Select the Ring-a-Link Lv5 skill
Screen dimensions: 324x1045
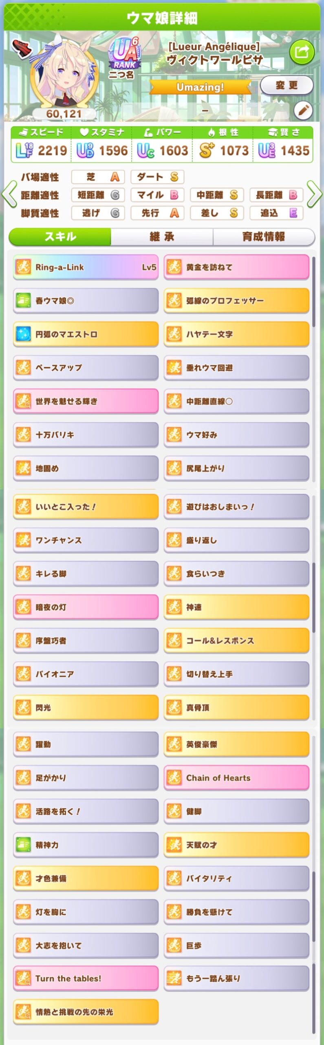(x=85, y=267)
